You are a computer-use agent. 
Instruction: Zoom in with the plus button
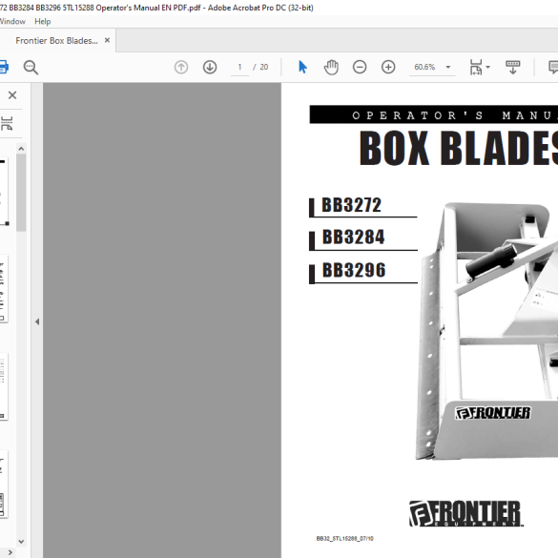388,67
